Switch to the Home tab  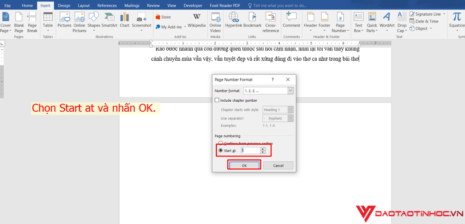point(27,6)
